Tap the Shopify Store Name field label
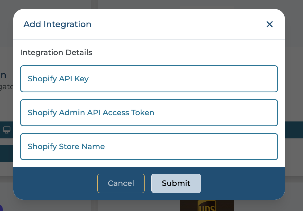Screen dimensions: 303x211 coord(66,147)
